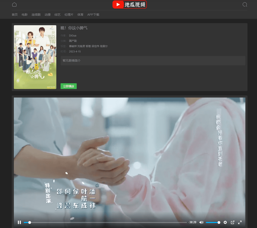The height and width of the screenshot is (228, 257).
Task: Click the home icon in header
Action: (14, 4)
